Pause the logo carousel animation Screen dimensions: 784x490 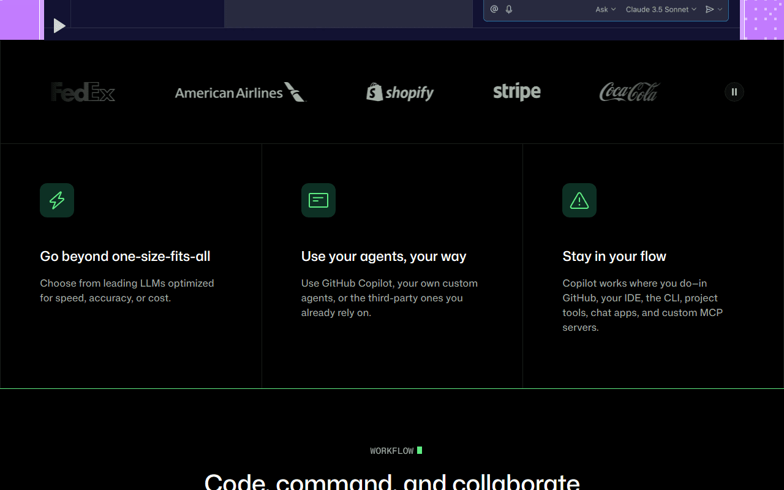pyautogui.click(x=734, y=92)
